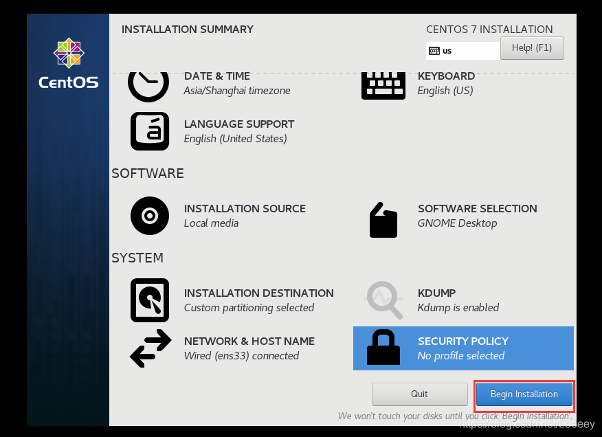Open LANGUAGE SUPPORT heading
Screen dimensions: 602x437
pyautogui.click(x=239, y=124)
